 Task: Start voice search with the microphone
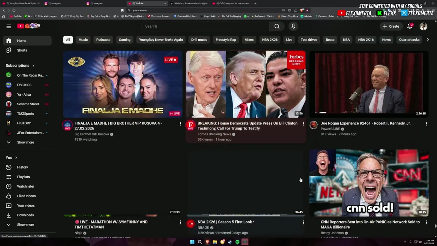[x=293, y=26]
